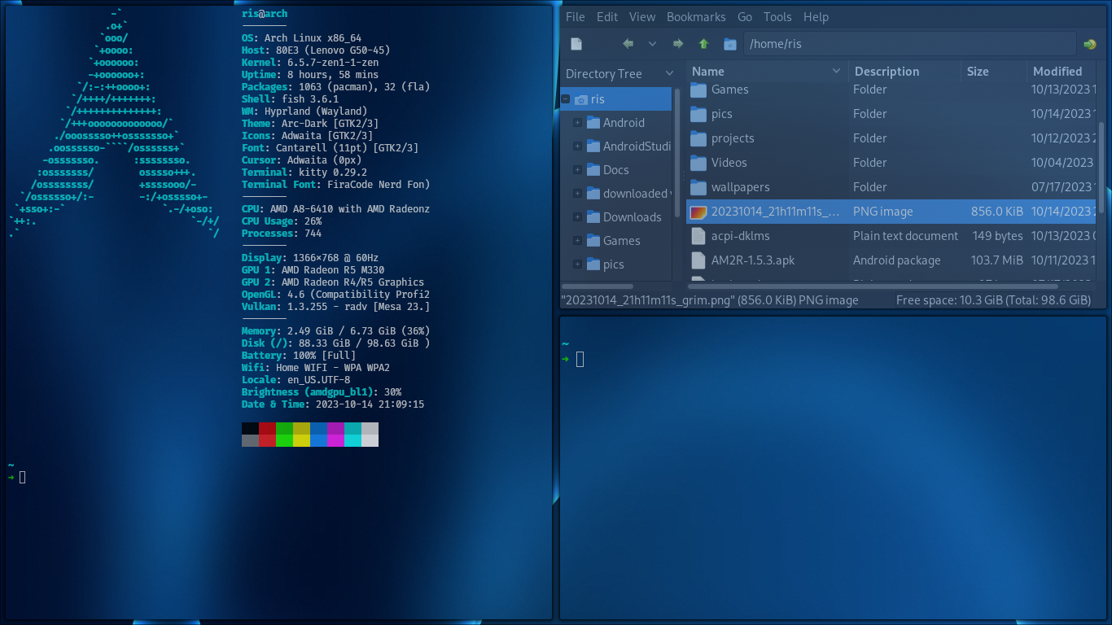This screenshot has height=625, width=1112.
Task: Expand the Games folder in directory tree
Action: point(577,241)
